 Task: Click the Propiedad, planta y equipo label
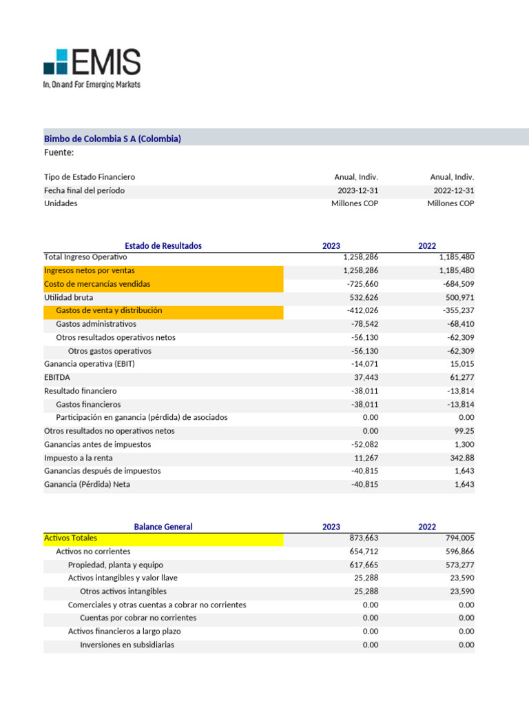pyautogui.click(x=116, y=565)
